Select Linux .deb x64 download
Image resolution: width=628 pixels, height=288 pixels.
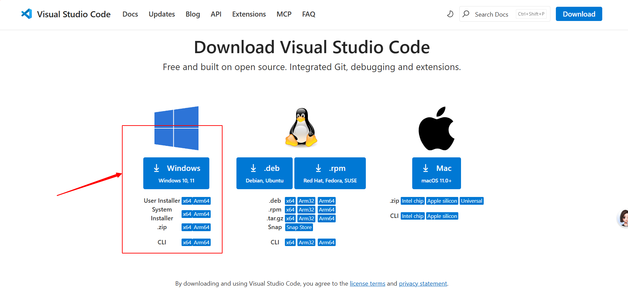point(290,201)
